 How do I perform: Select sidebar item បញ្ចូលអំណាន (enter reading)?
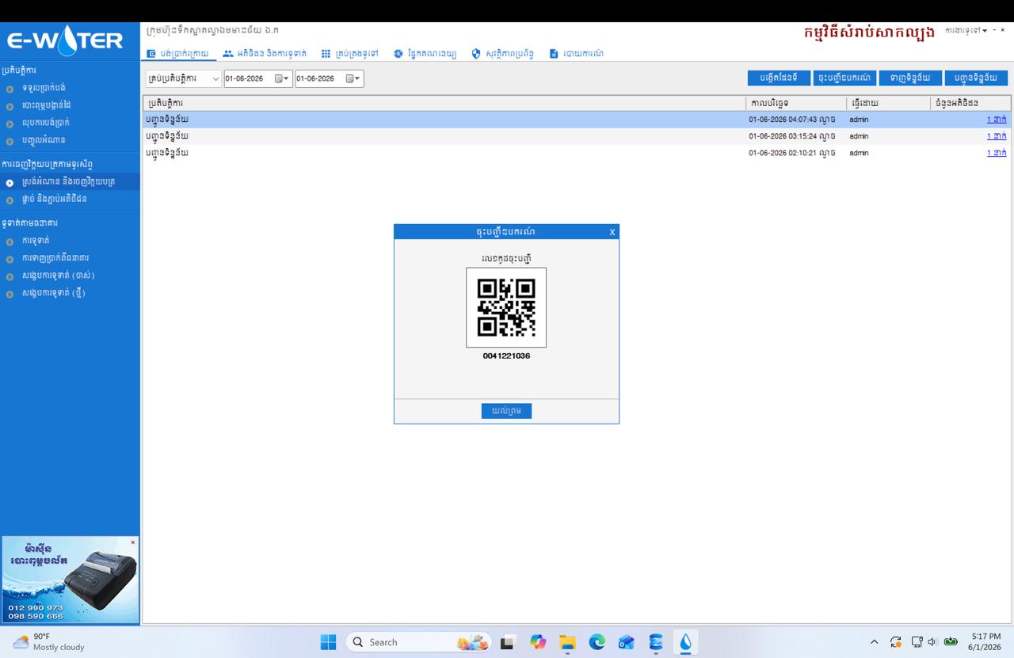pos(44,140)
